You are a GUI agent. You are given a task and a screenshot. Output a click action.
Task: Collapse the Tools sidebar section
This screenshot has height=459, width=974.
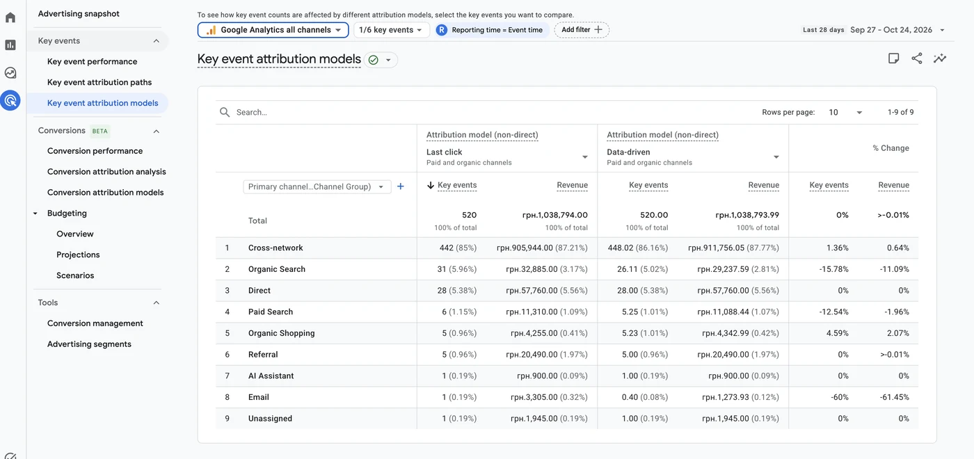click(x=157, y=303)
